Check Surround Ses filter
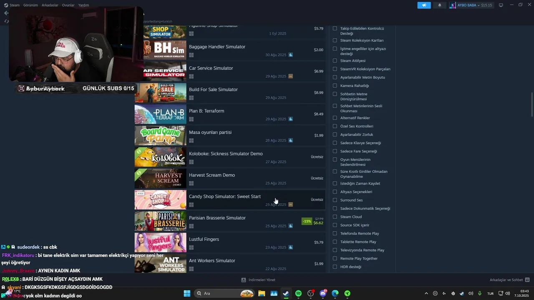Image resolution: width=534 pixels, height=300 pixels. point(335,200)
